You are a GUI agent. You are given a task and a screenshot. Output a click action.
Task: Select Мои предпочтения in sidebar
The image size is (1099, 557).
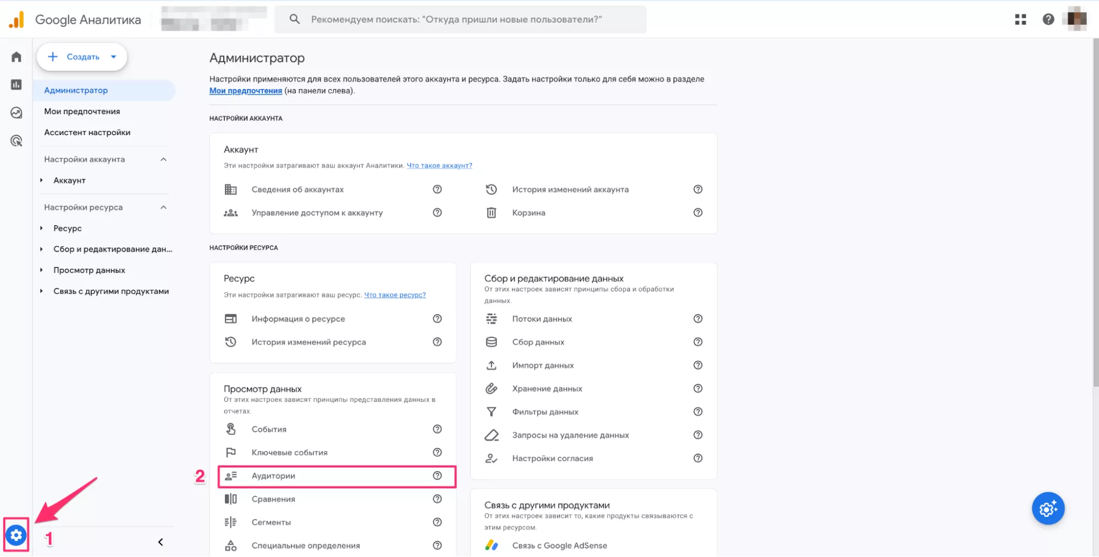pos(82,111)
